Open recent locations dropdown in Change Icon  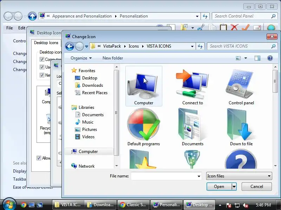point(86,47)
